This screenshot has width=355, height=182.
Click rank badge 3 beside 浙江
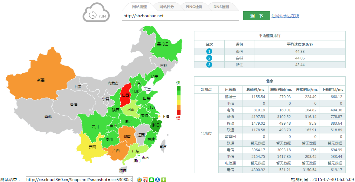tap(209, 64)
